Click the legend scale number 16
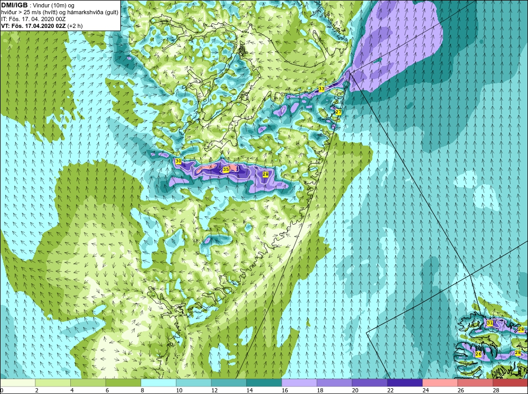Viewport: 528px width, 394px height. 285,390
